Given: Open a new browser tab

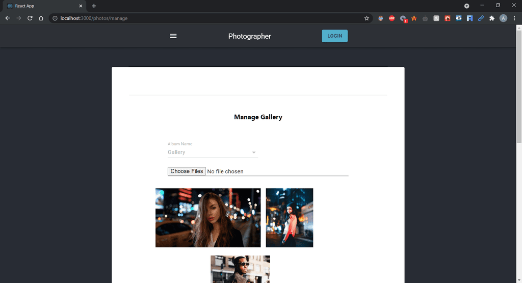Looking at the screenshot, I should click(x=94, y=6).
